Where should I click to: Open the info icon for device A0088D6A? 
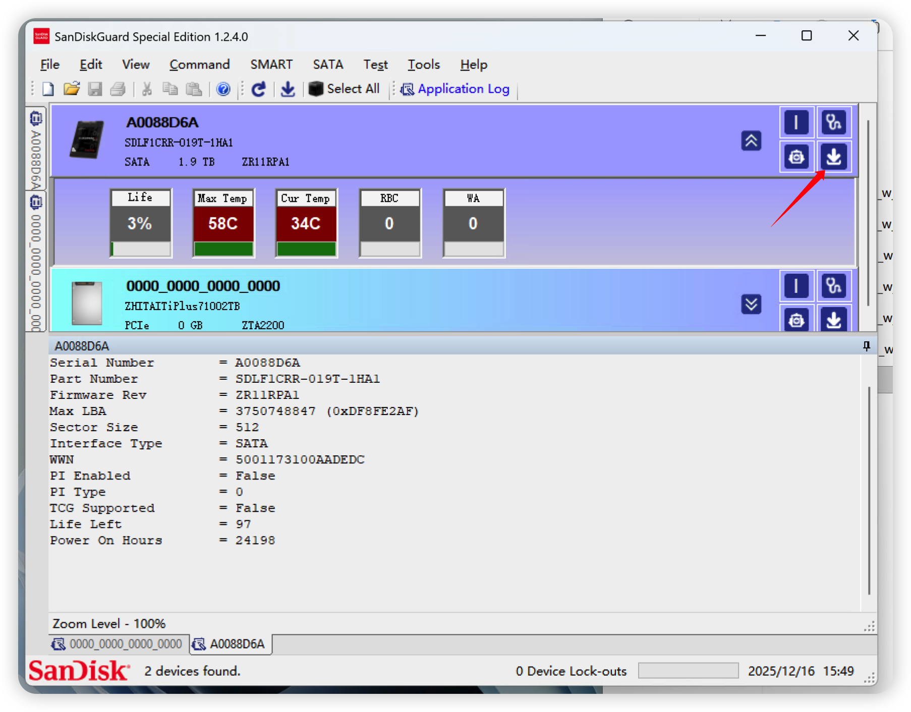[796, 122]
